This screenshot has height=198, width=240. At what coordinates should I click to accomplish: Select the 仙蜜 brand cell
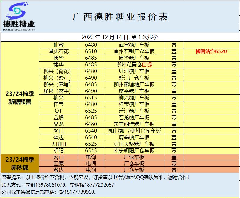click(58, 45)
